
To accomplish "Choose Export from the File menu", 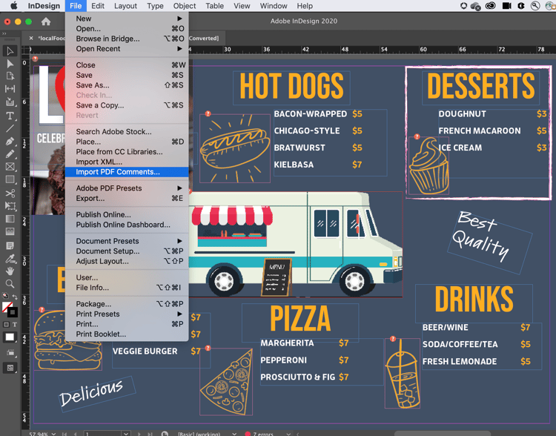I will coord(127,198).
